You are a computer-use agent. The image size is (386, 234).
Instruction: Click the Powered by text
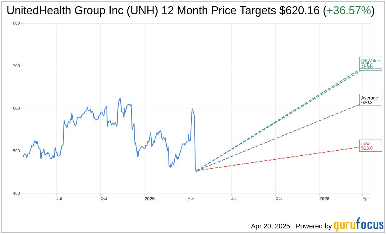tap(314, 226)
